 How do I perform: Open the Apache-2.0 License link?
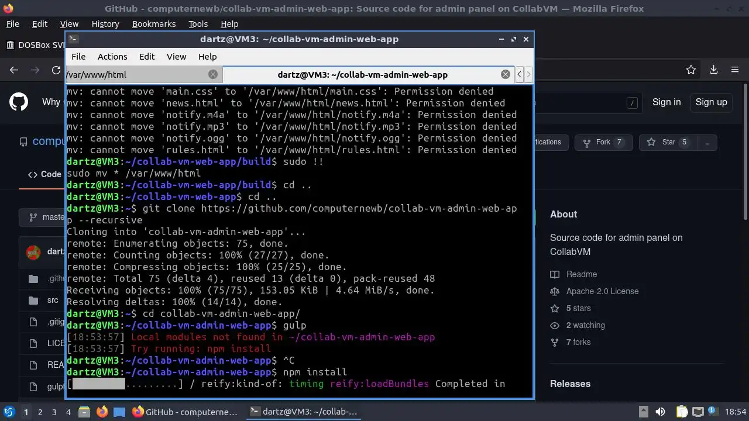pos(595,291)
